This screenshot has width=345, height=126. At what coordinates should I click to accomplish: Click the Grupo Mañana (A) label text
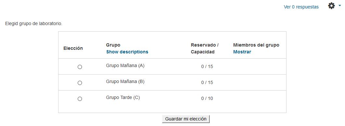tap(125, 66)
